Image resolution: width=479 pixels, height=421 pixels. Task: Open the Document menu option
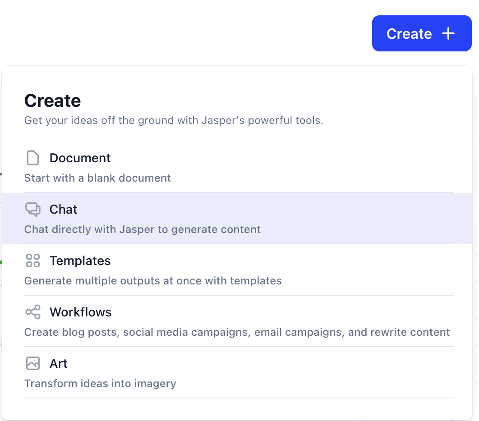80,158
